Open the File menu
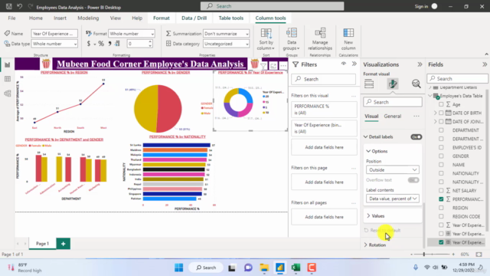The image size is (490, 276). (11, 18)
